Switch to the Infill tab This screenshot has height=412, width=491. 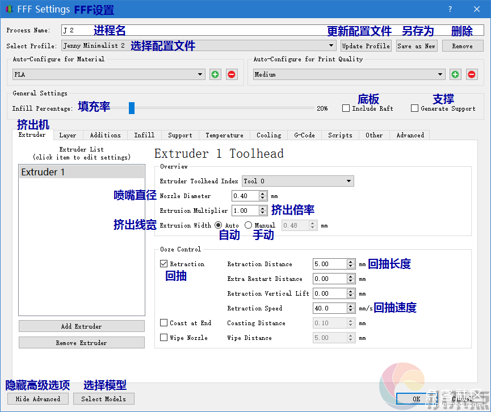coord(144,135)
